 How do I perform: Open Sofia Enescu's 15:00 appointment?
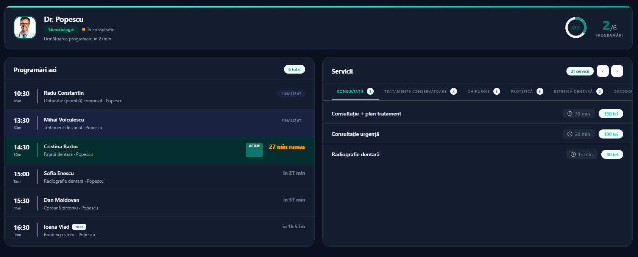point(159,177)
